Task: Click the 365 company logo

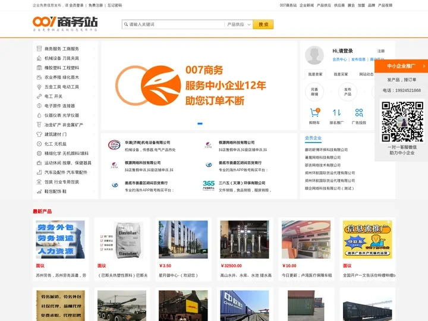Action: pos(209,185)
